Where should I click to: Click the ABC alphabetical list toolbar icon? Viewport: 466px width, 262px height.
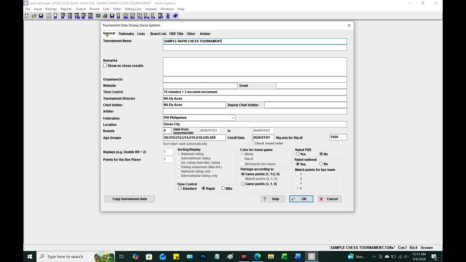pos(126,16)
